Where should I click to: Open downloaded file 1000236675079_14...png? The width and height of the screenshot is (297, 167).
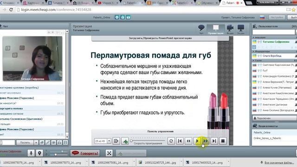point(19,163)
